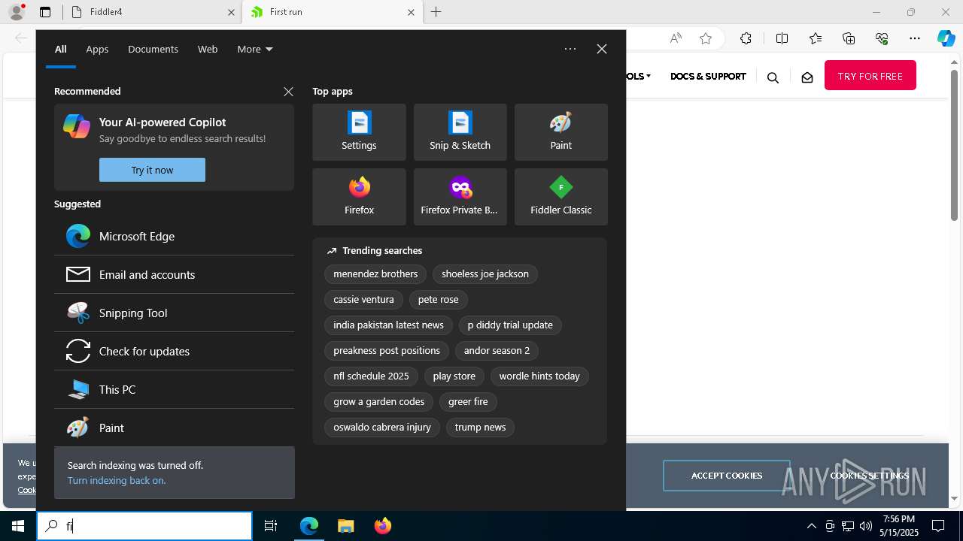Open Firefox Private Browsing tile

click(x=460, y=197)
